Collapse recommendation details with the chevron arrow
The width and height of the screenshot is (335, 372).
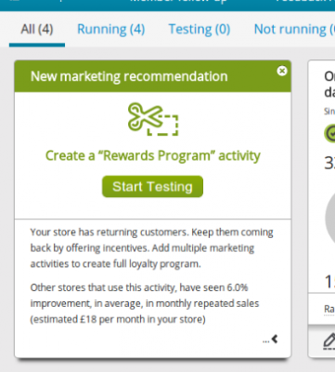click(275, 339)
